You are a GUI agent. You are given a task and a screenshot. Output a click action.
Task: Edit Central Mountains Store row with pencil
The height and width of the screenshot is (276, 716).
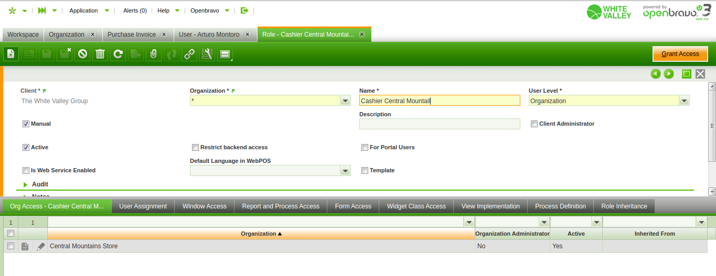[41, 246]
